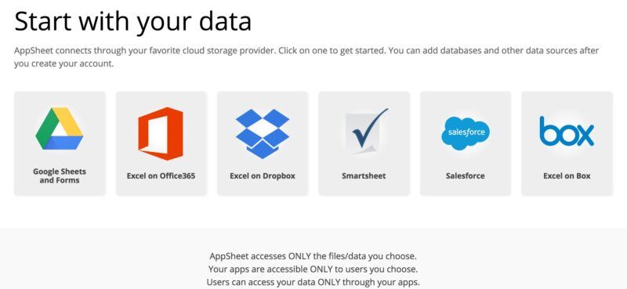The height and width of the screenshot is (289, 627).
Task: Select the 'Excel on Office365' label
Action: click(161, 176)
